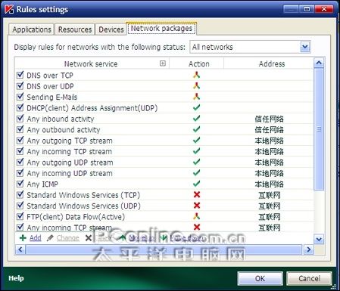Click the pencil Change icon
The height and width of the screenshot is (291, 340).
(50, 238)
